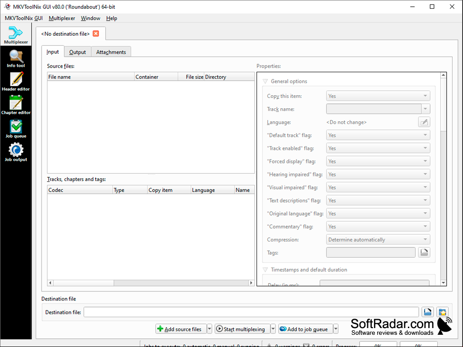Click the MKVToolNix app icon in title bar
The width and height of the screenshot is (463, 347).
point(7,6)
